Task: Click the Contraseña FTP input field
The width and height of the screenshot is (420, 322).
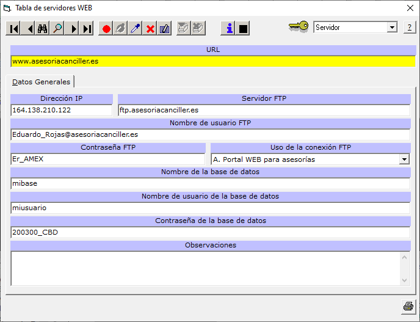Action: point(107,159)
